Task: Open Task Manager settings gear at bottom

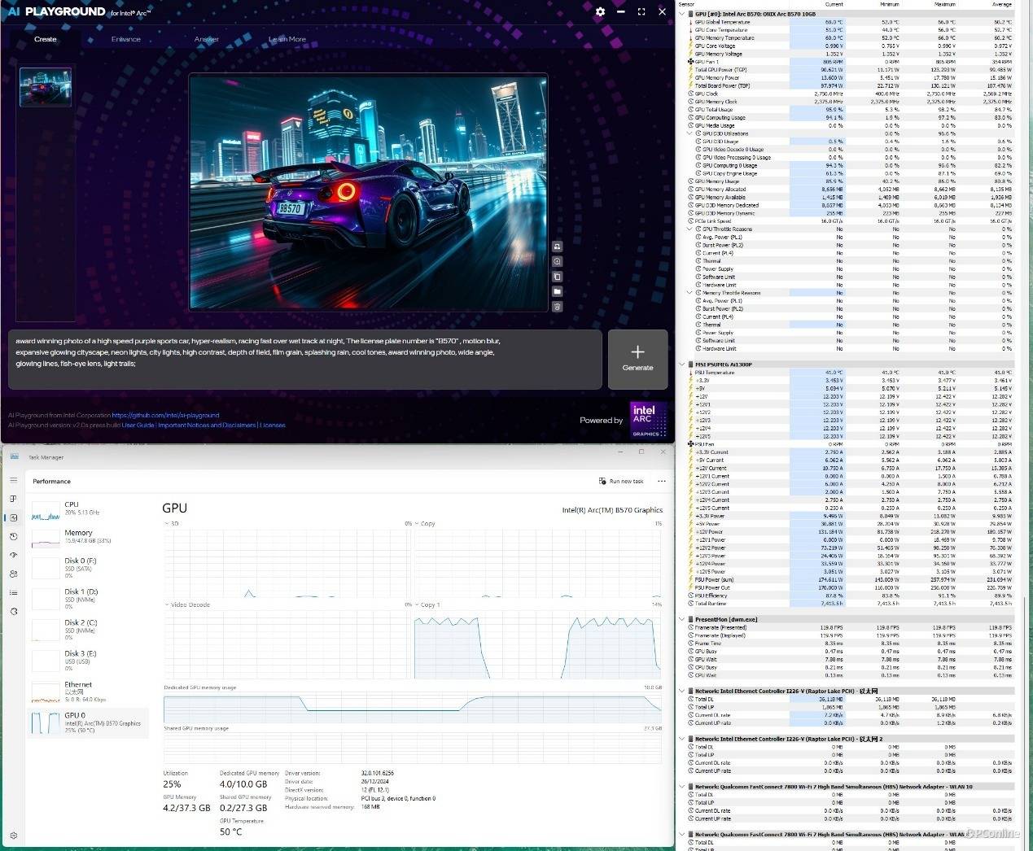Action: click(14, 836)
